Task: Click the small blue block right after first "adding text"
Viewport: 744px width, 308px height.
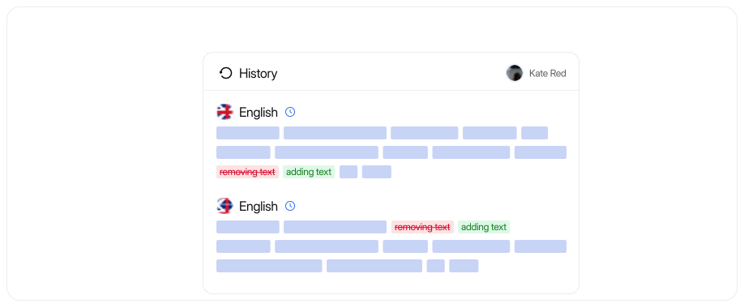Action: pos(348,172)
